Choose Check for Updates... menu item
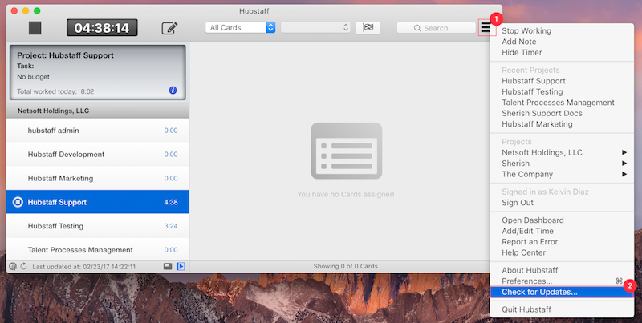This screenshot has height=323, width=642. (562, 292)
